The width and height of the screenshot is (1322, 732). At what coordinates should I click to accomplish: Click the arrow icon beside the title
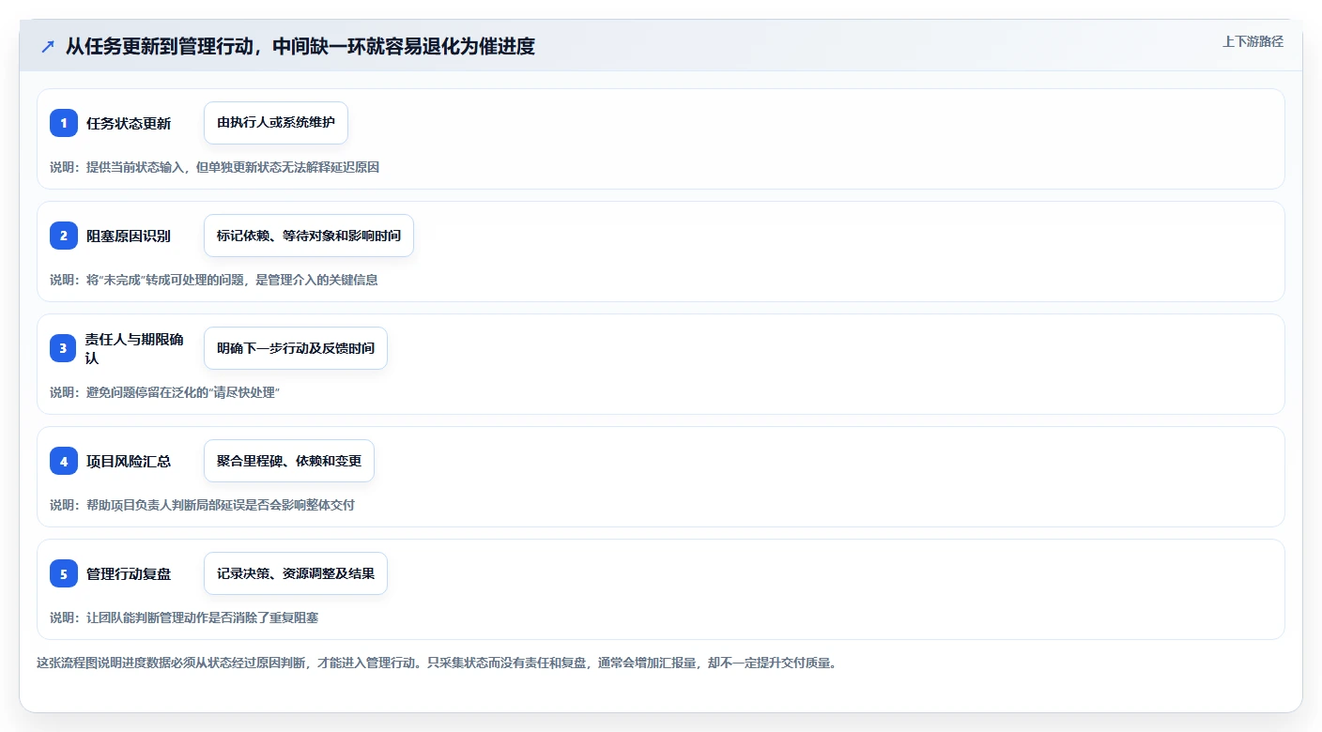(47, 46)
